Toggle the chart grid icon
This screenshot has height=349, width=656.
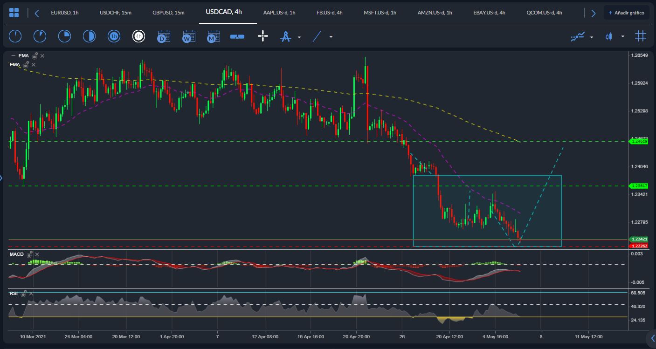(640, 36)
